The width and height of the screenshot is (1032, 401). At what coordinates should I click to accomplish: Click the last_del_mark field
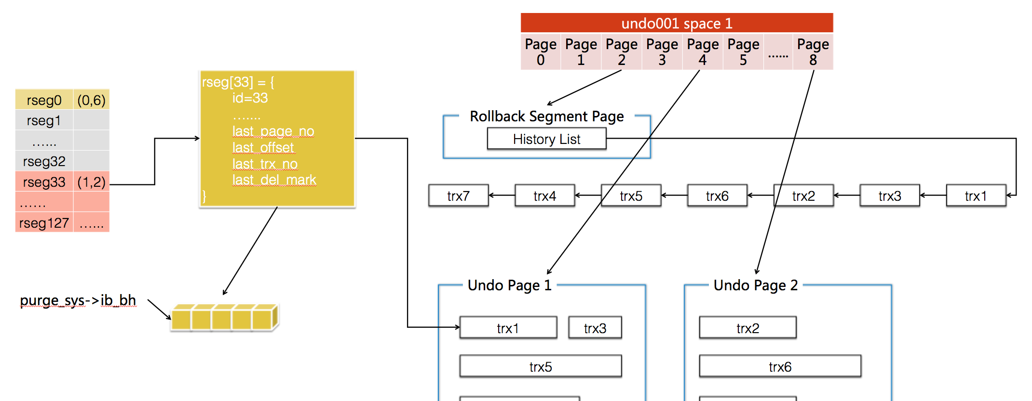274,180
